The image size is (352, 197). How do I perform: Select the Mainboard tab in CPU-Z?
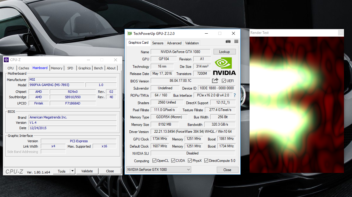pos(40,68)
